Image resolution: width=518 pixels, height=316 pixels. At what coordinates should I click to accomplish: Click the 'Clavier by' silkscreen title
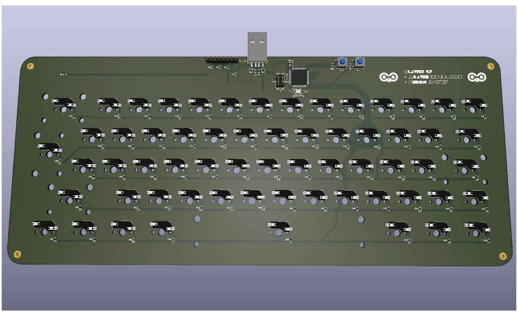[418, 72]
